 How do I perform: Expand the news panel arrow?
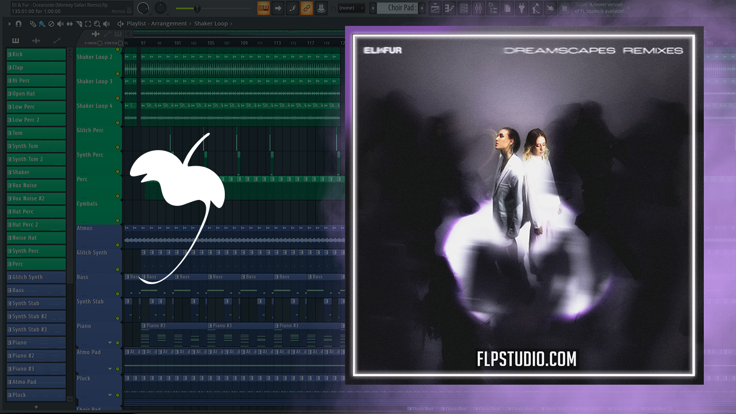click(x=628, y=8)
